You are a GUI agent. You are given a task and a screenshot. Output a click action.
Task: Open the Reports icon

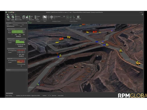(x=67, y=17)
